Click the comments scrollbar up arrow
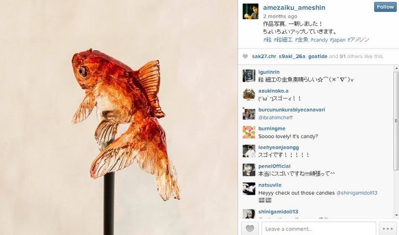The height and width of the screenshot is (235, 399). pos(396,68)
